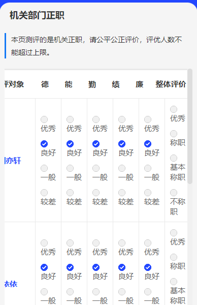The width and height of the screenshot is (197, 305).
Task: Click the 勤 column header
Action: pyautogui.click(x=92, y=84)
